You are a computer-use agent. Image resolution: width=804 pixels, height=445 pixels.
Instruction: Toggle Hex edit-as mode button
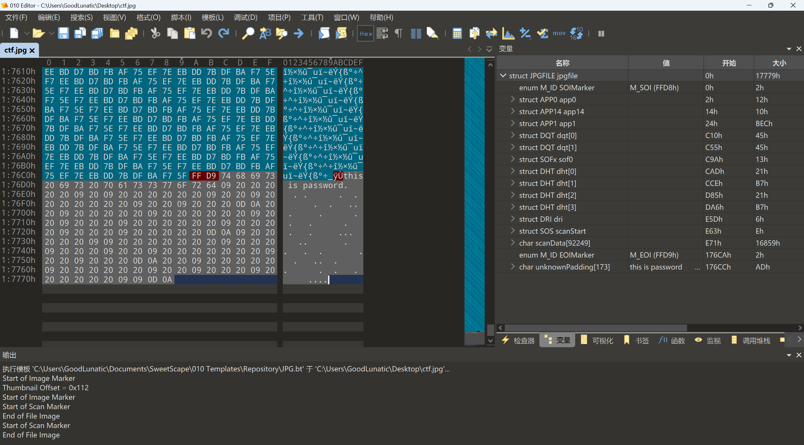(366, 33)
